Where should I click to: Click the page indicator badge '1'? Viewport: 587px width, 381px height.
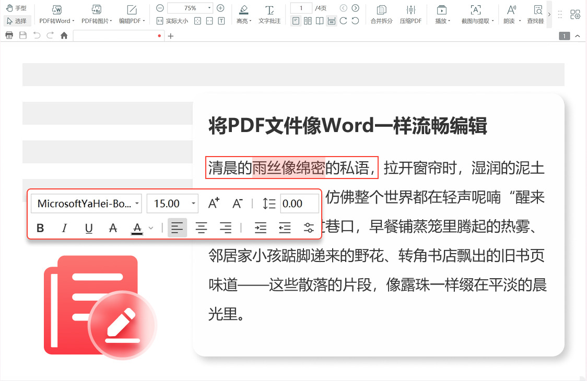[564, 36]
